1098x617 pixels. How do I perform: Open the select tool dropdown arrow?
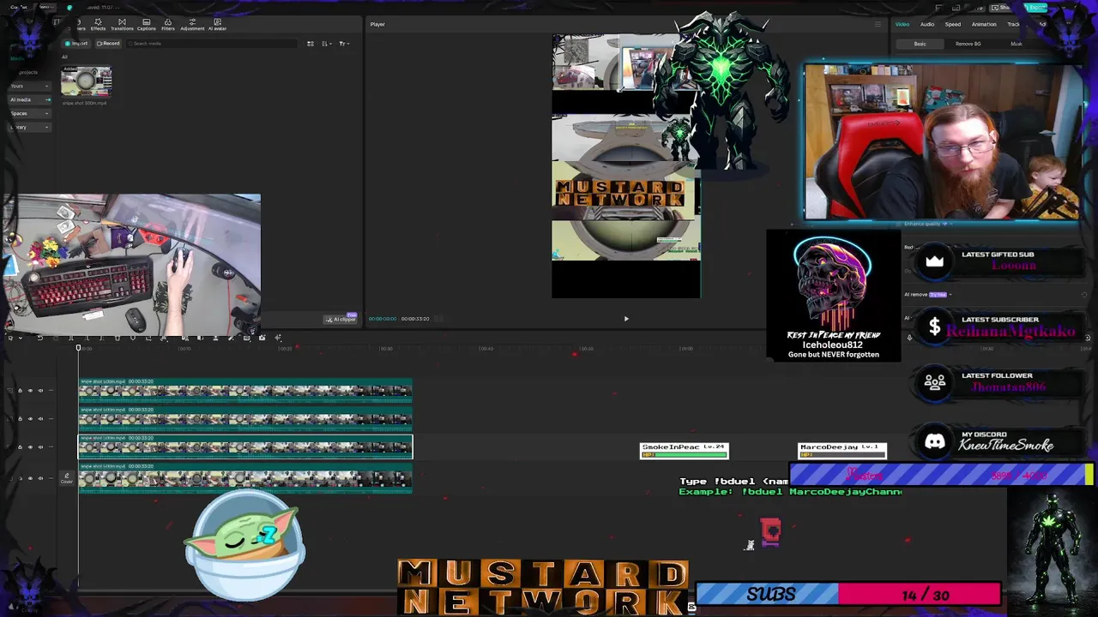19,338
